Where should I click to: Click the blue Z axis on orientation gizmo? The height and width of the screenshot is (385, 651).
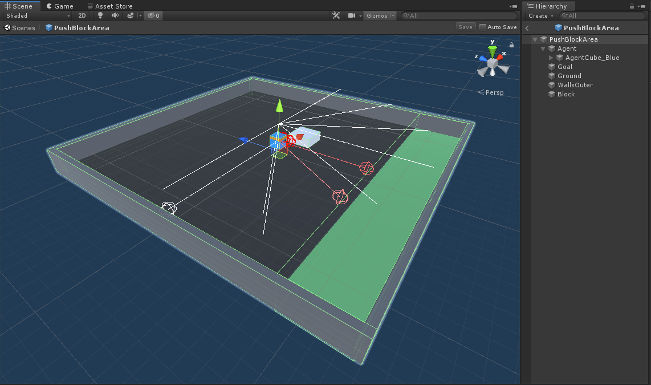click(482, 58)
